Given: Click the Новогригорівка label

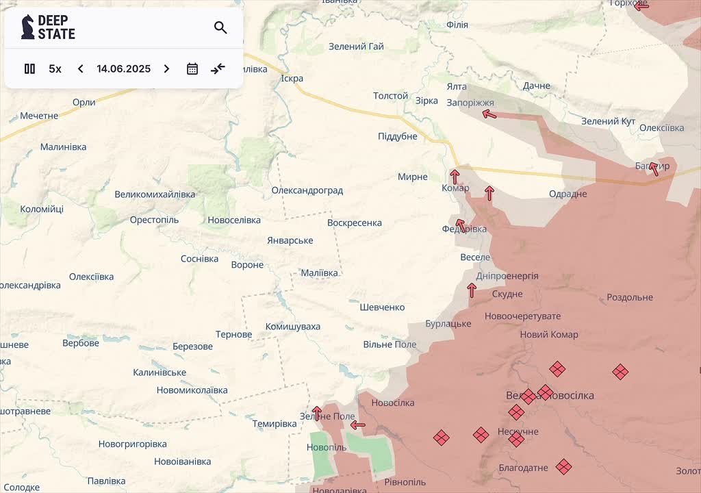Looking at the screenshot, I should pyautogui.click(x=132, y=444).
